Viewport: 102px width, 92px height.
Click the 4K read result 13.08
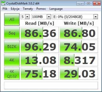(40, 60)
